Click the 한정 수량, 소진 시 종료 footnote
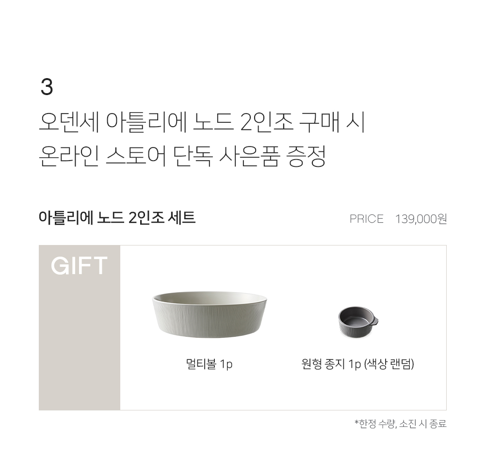Image resolution: width=485 pixels, height=457 pixels. click(401, 423)
